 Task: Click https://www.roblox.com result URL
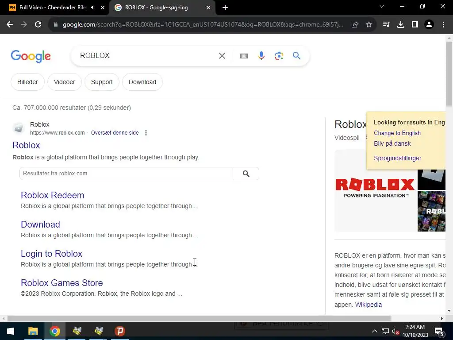pyautogui.click(x=57, y=133)
